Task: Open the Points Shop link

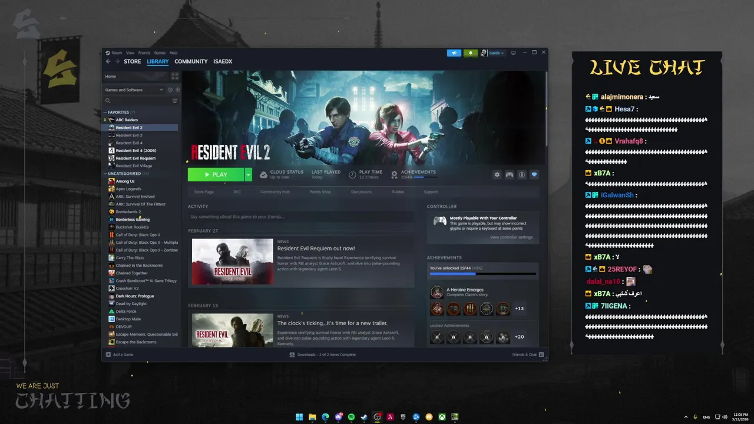Action: [320, 192]
